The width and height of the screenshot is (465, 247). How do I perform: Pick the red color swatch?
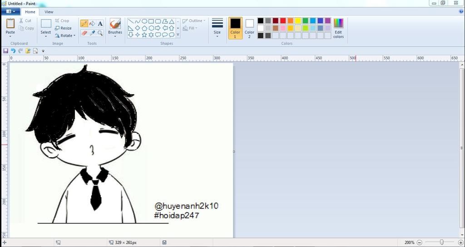pos(283,21)
